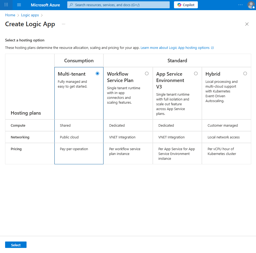Go to Logic apps breadcrumb
The image size is (256, 253).
pyautogui.click(x=30, y=15)
